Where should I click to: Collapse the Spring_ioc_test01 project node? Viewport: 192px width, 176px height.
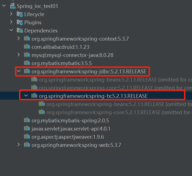point(4,6)
